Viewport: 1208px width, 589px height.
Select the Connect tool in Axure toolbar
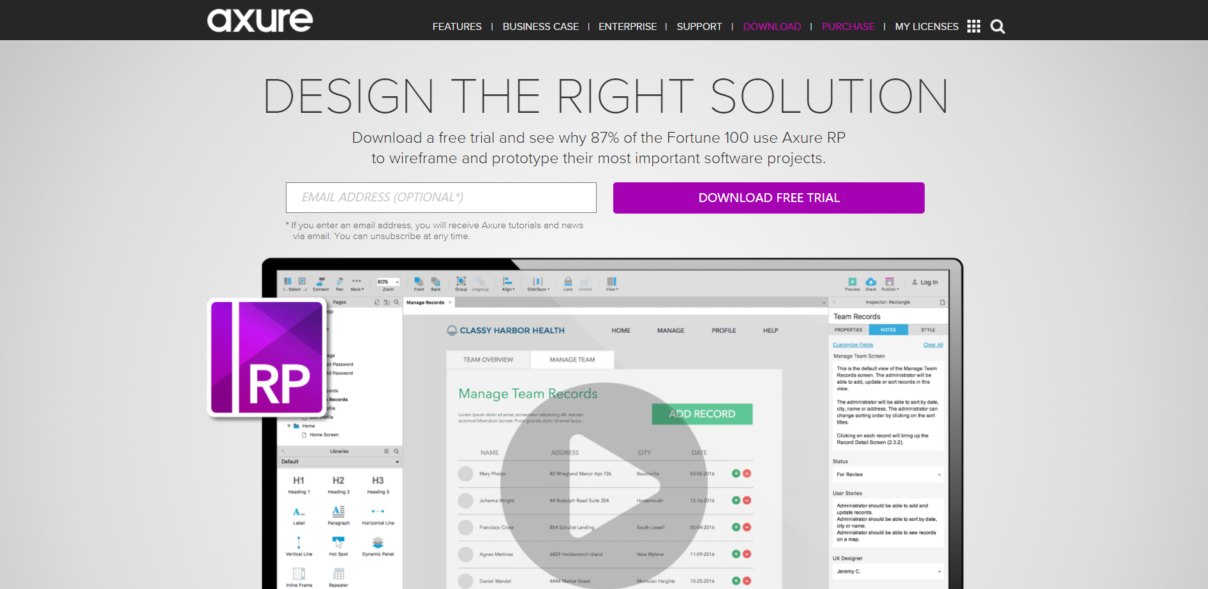[321, 284]
